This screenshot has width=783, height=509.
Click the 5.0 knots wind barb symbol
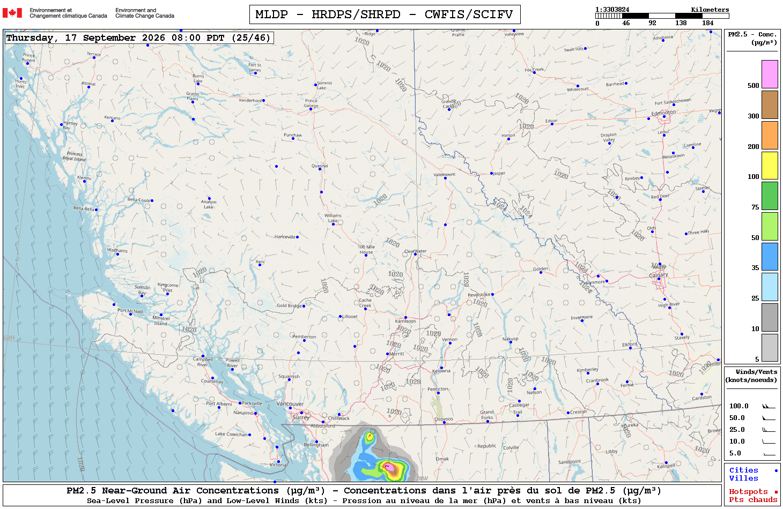coord(769,453)
